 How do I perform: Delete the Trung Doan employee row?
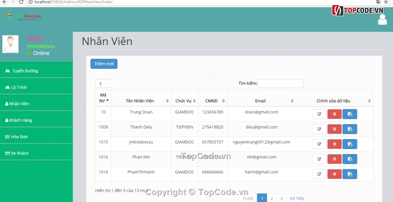point(334,114)
